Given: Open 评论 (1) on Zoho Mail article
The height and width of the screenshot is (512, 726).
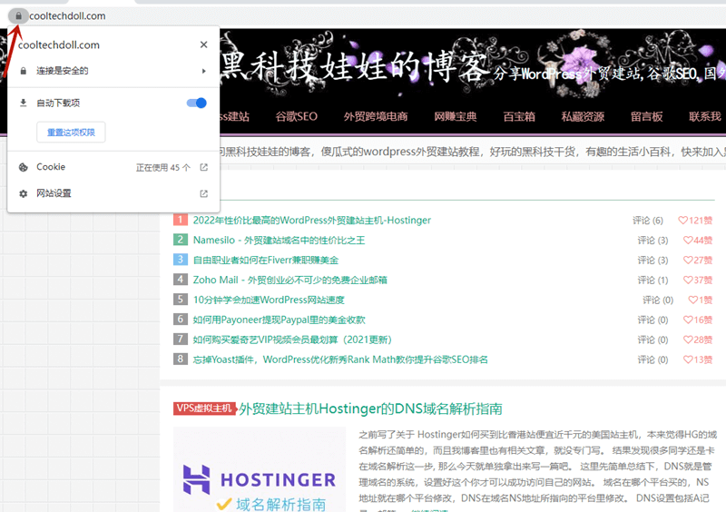Looking at the screenshot, I should (652, 281).
